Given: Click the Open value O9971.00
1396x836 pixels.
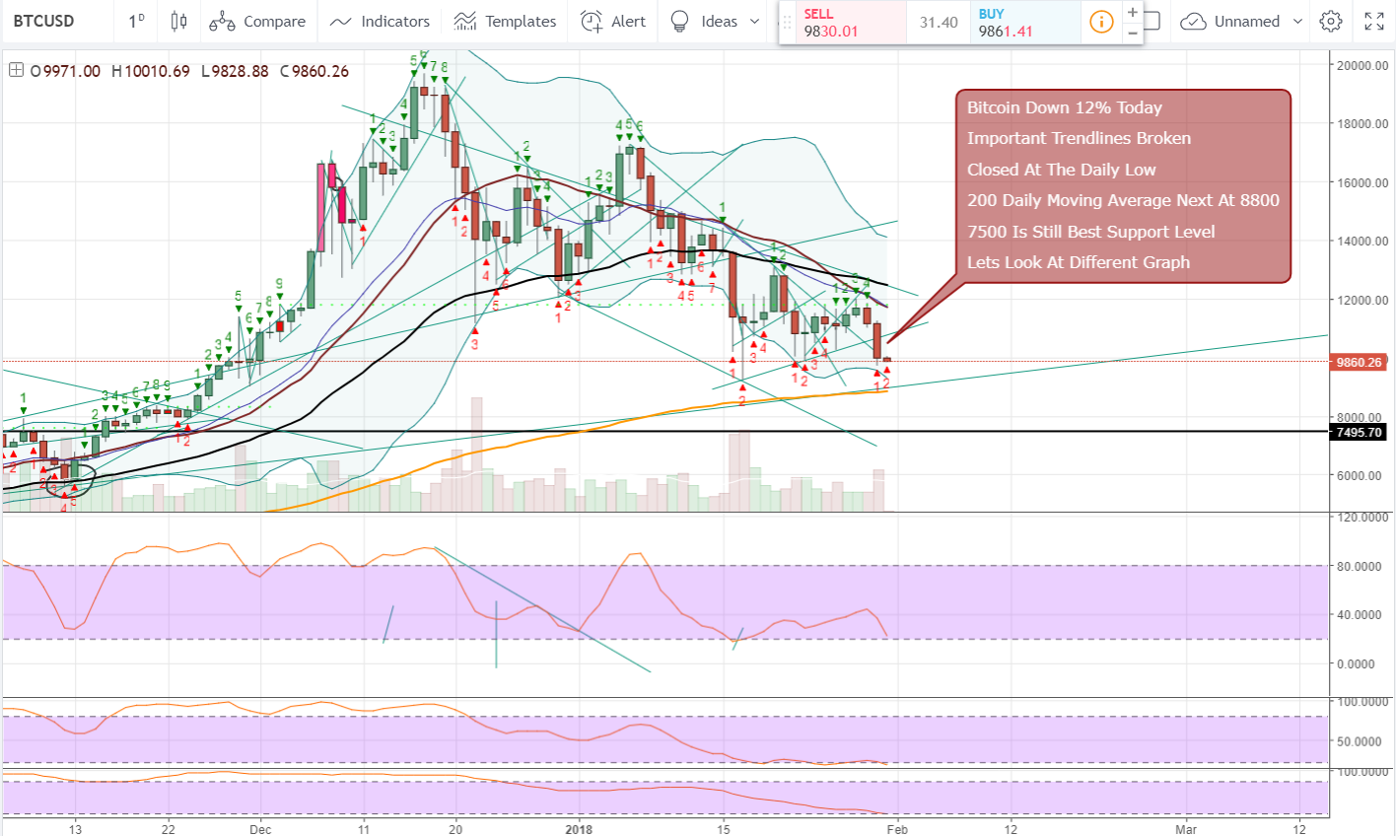Looking at the screenshot, I should pyautogui.click(x=65, y=71).
